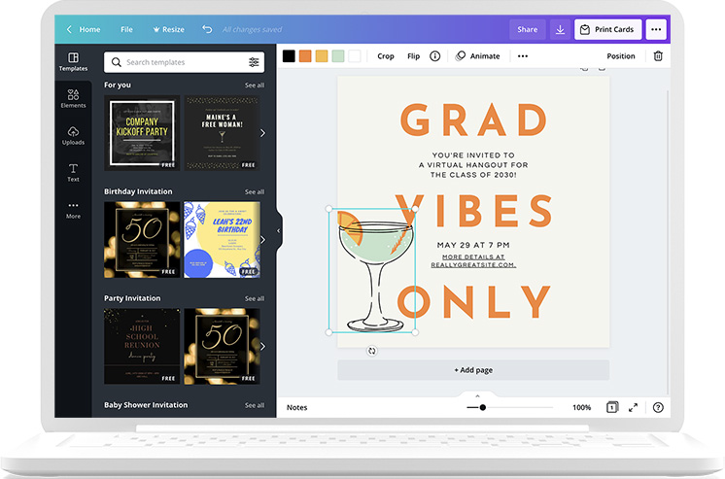Screen dimensions: 725x479
Task: Open the Resize menu
Action: (169, 29)
